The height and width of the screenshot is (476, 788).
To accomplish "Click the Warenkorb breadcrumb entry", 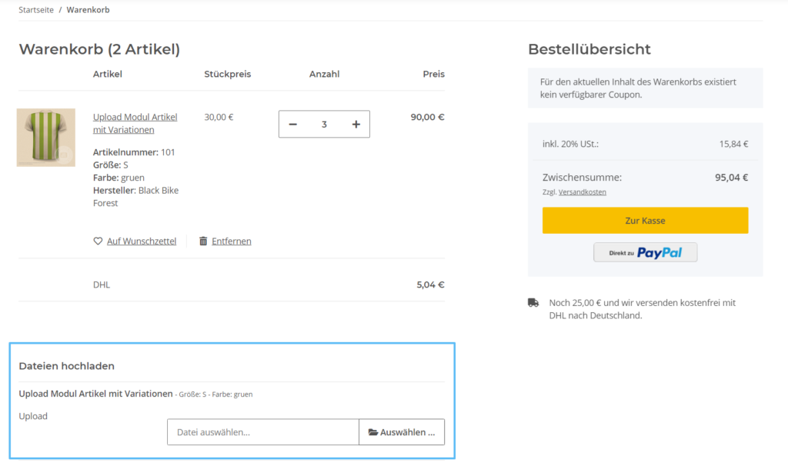I will point(88,9).
